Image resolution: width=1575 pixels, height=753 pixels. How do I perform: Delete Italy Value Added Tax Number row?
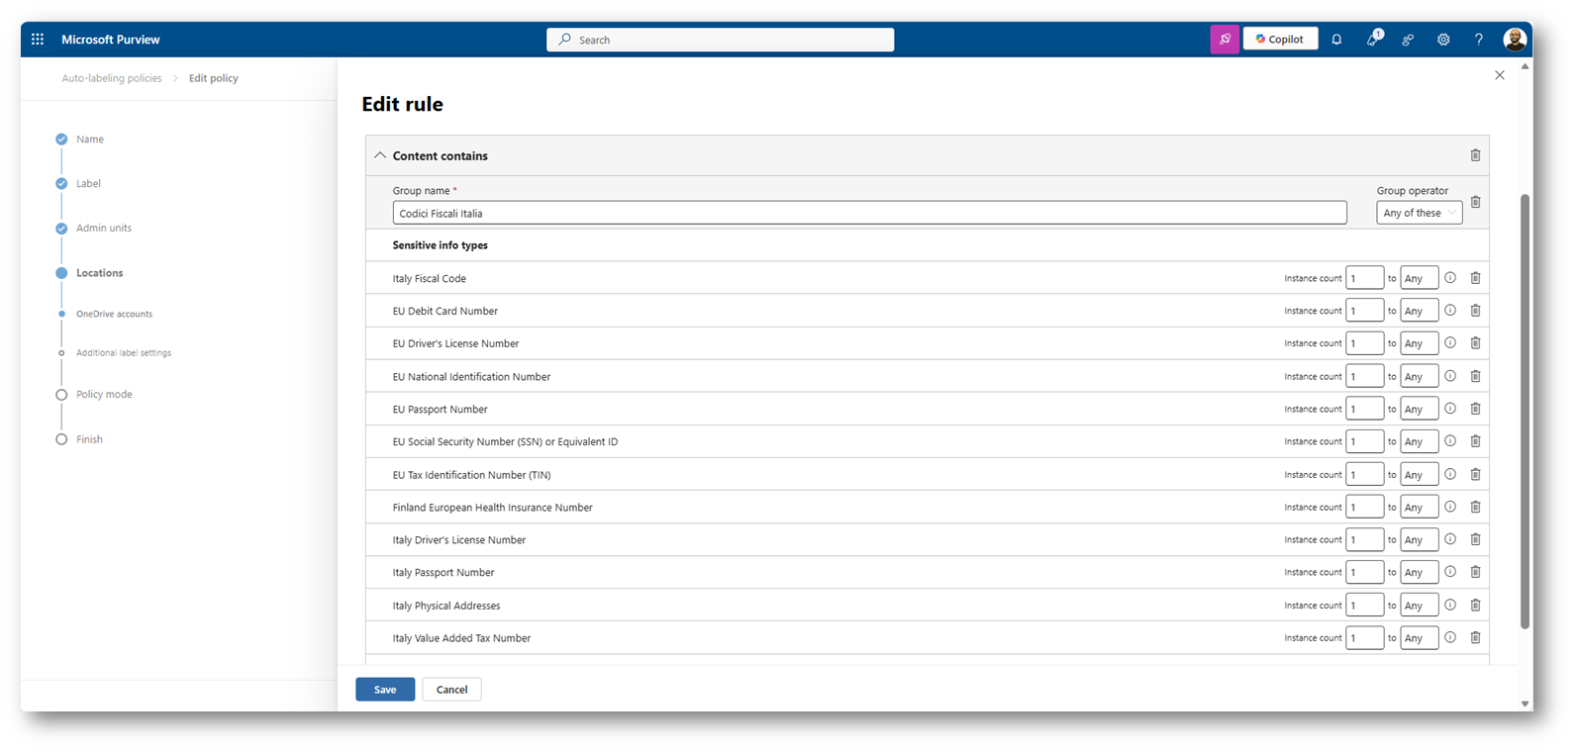(x=1475, y=637)
